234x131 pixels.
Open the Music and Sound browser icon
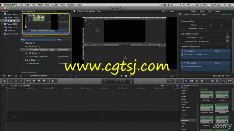click(x=197, y=81)
